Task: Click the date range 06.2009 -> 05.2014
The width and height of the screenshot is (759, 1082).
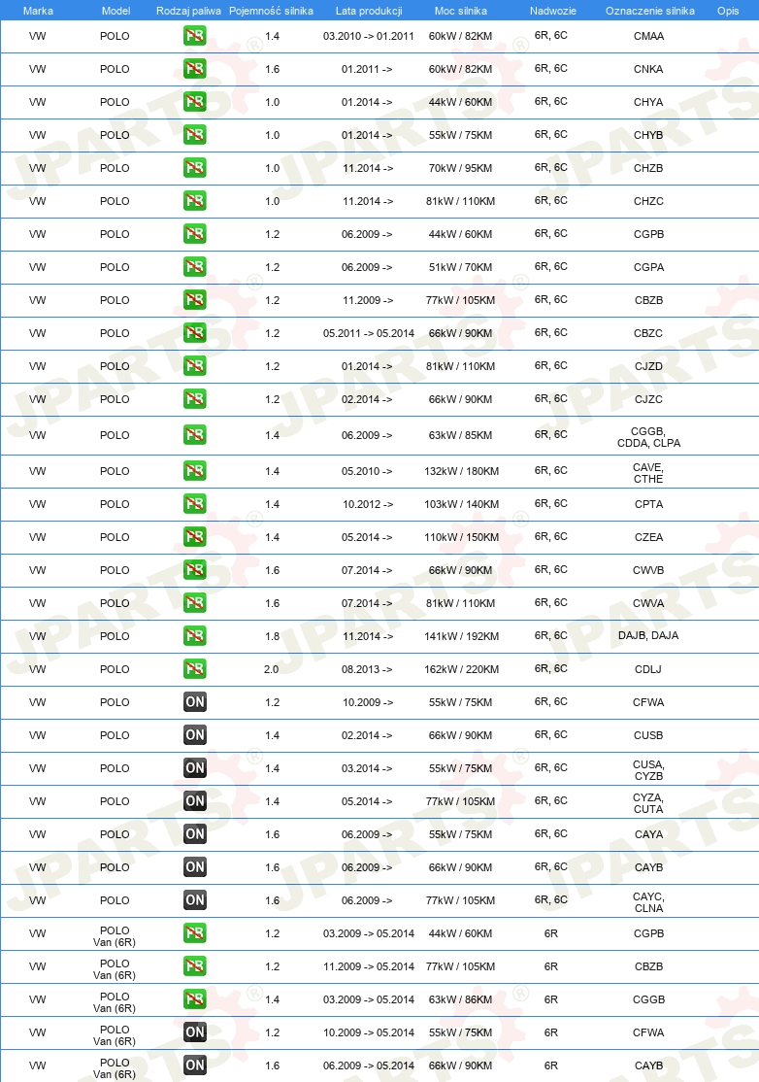Action: click(x=369, y=1065)
